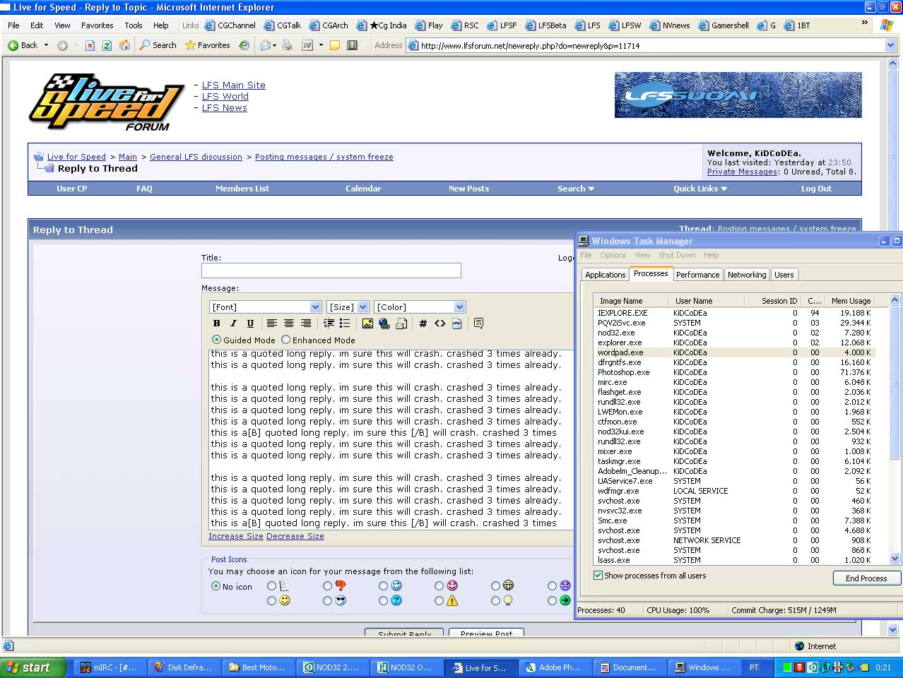Wrap HTML tags with angle brackets icon

[439, 323]
